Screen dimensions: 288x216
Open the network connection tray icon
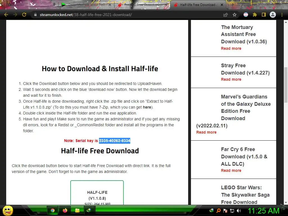pyautogui.click(x=232, y=211)
